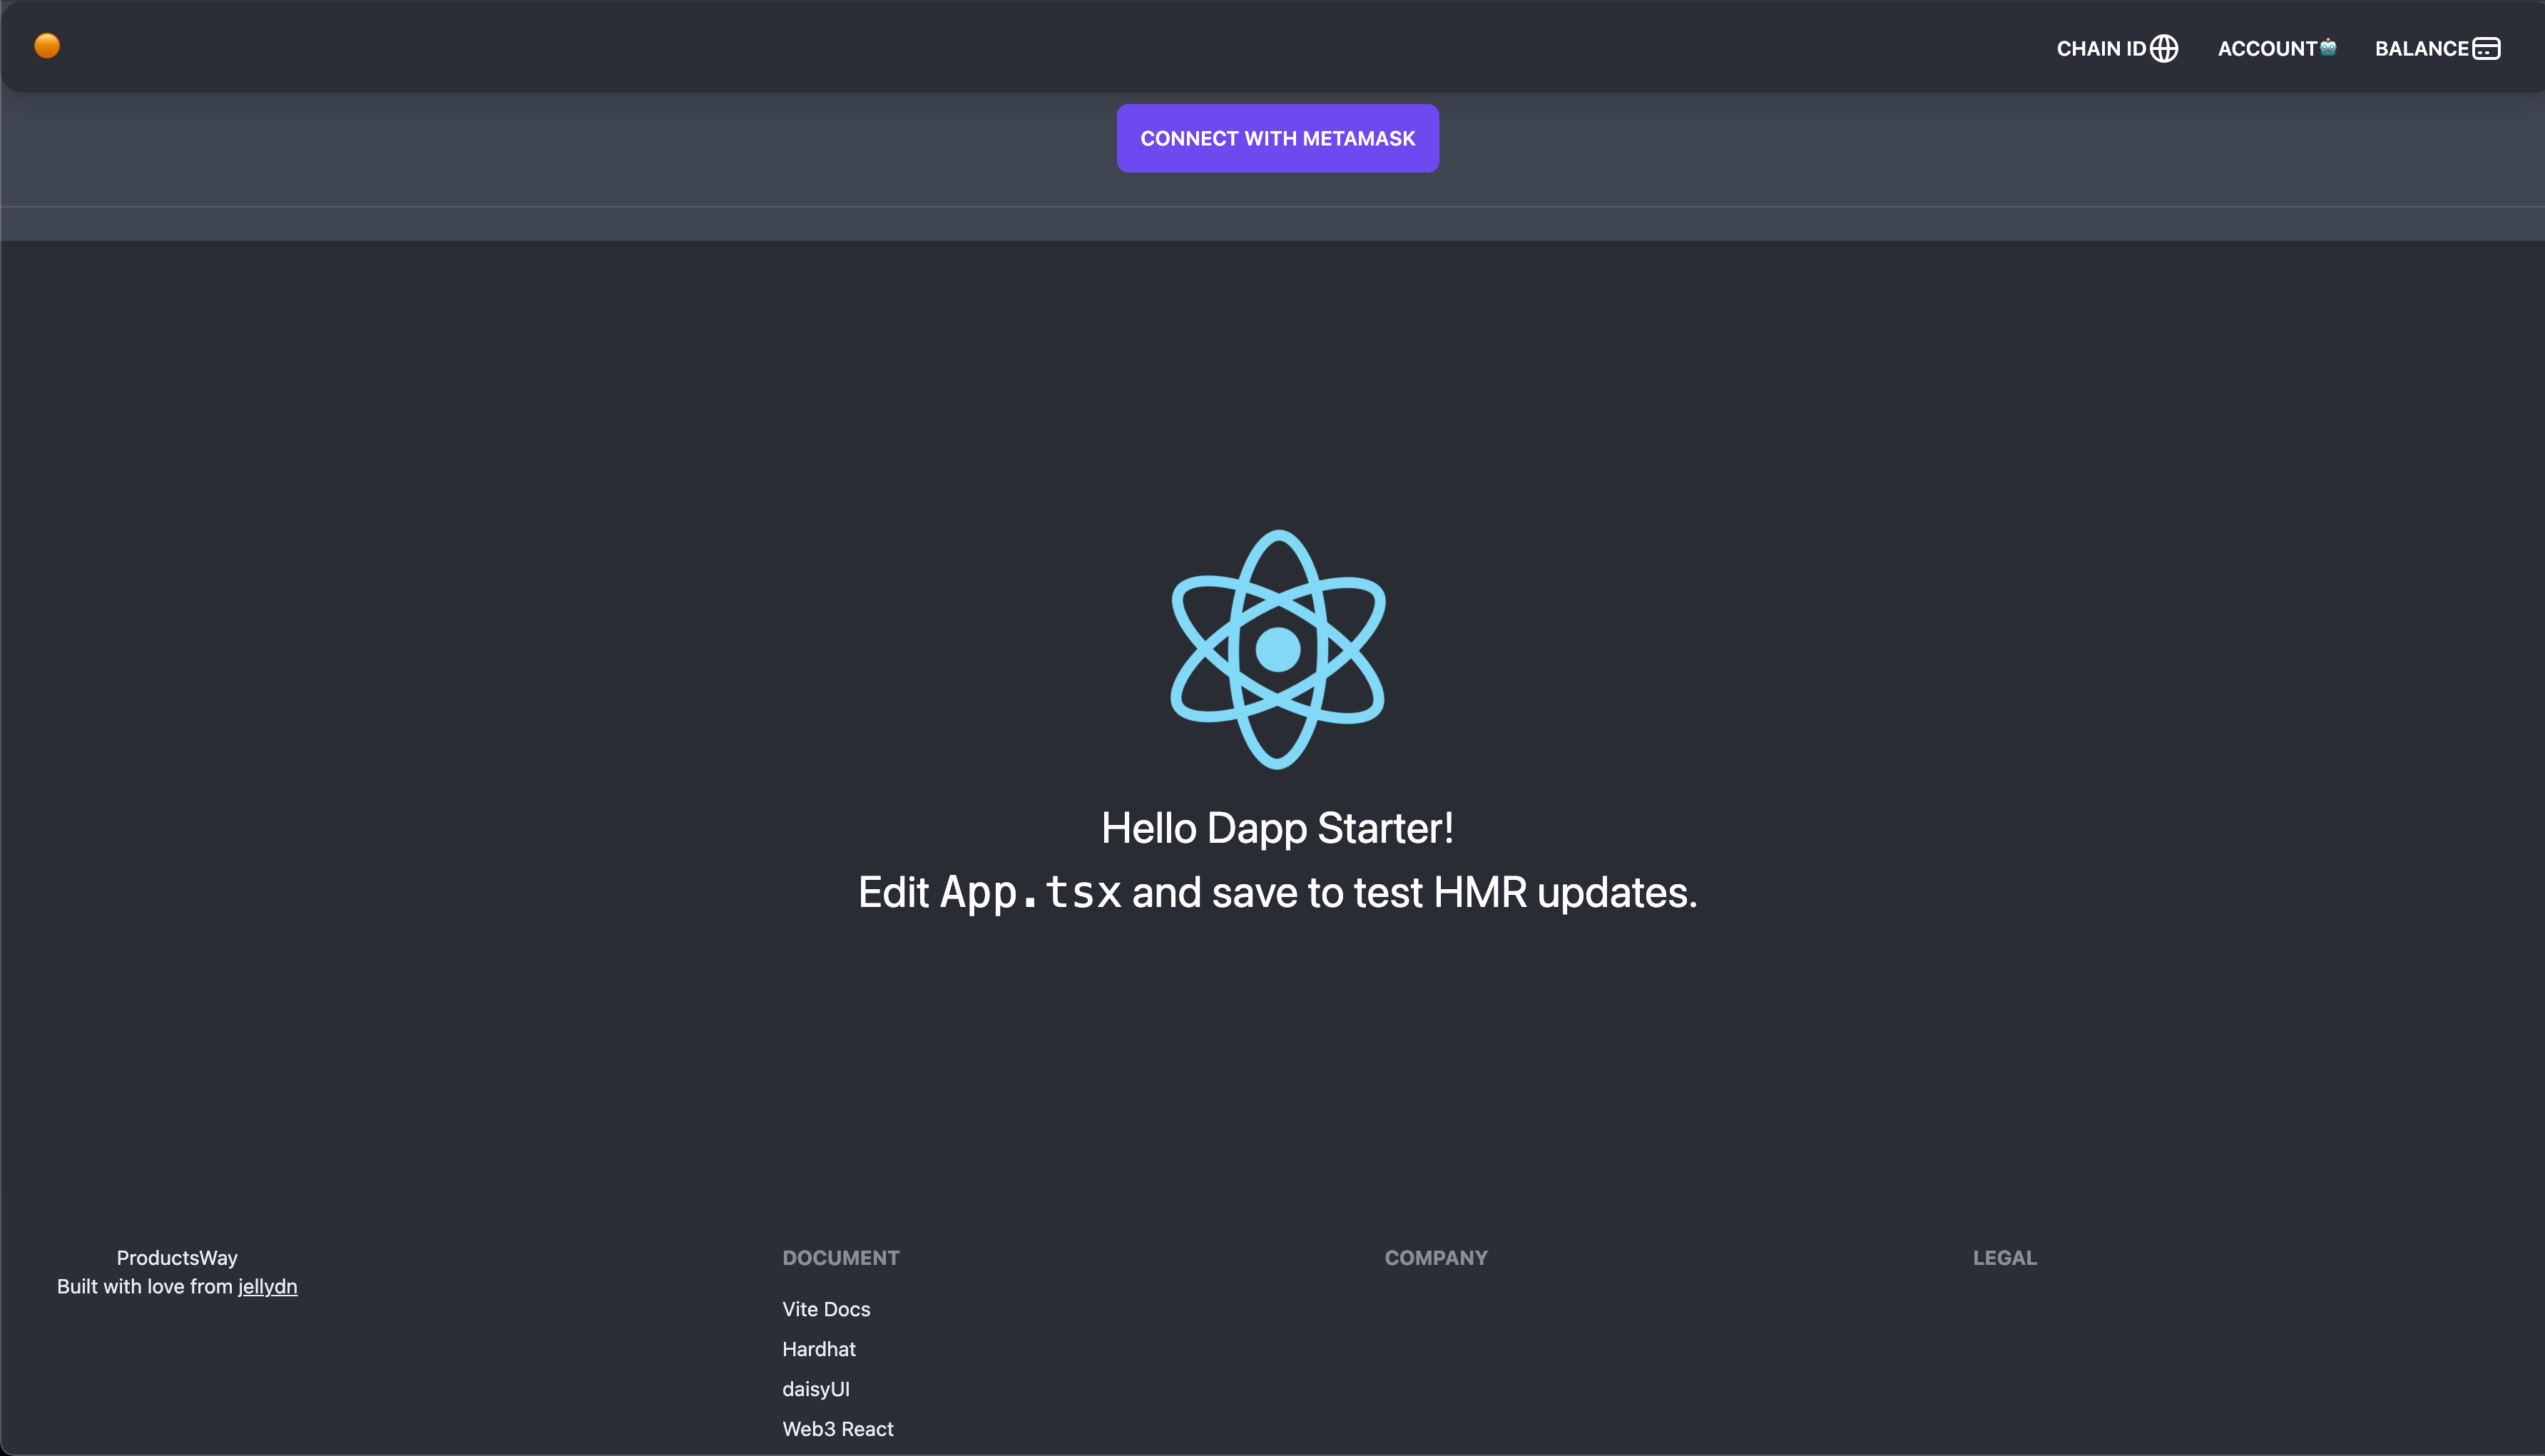Open the jellydn credit link
This screenshot has height=1456, width=2545.
coord(267,1285)
